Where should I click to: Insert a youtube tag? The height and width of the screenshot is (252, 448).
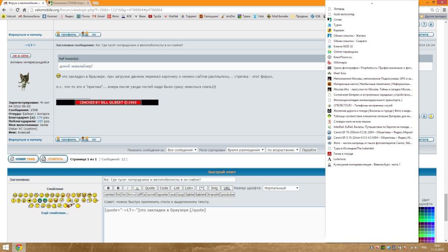click(x=227, y=195)
